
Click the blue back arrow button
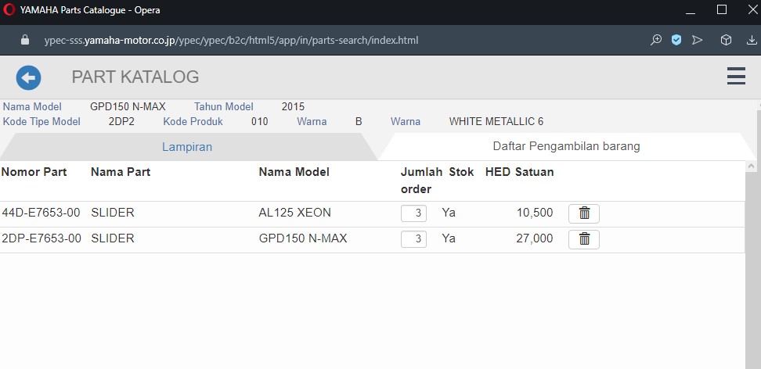(28, 77)
